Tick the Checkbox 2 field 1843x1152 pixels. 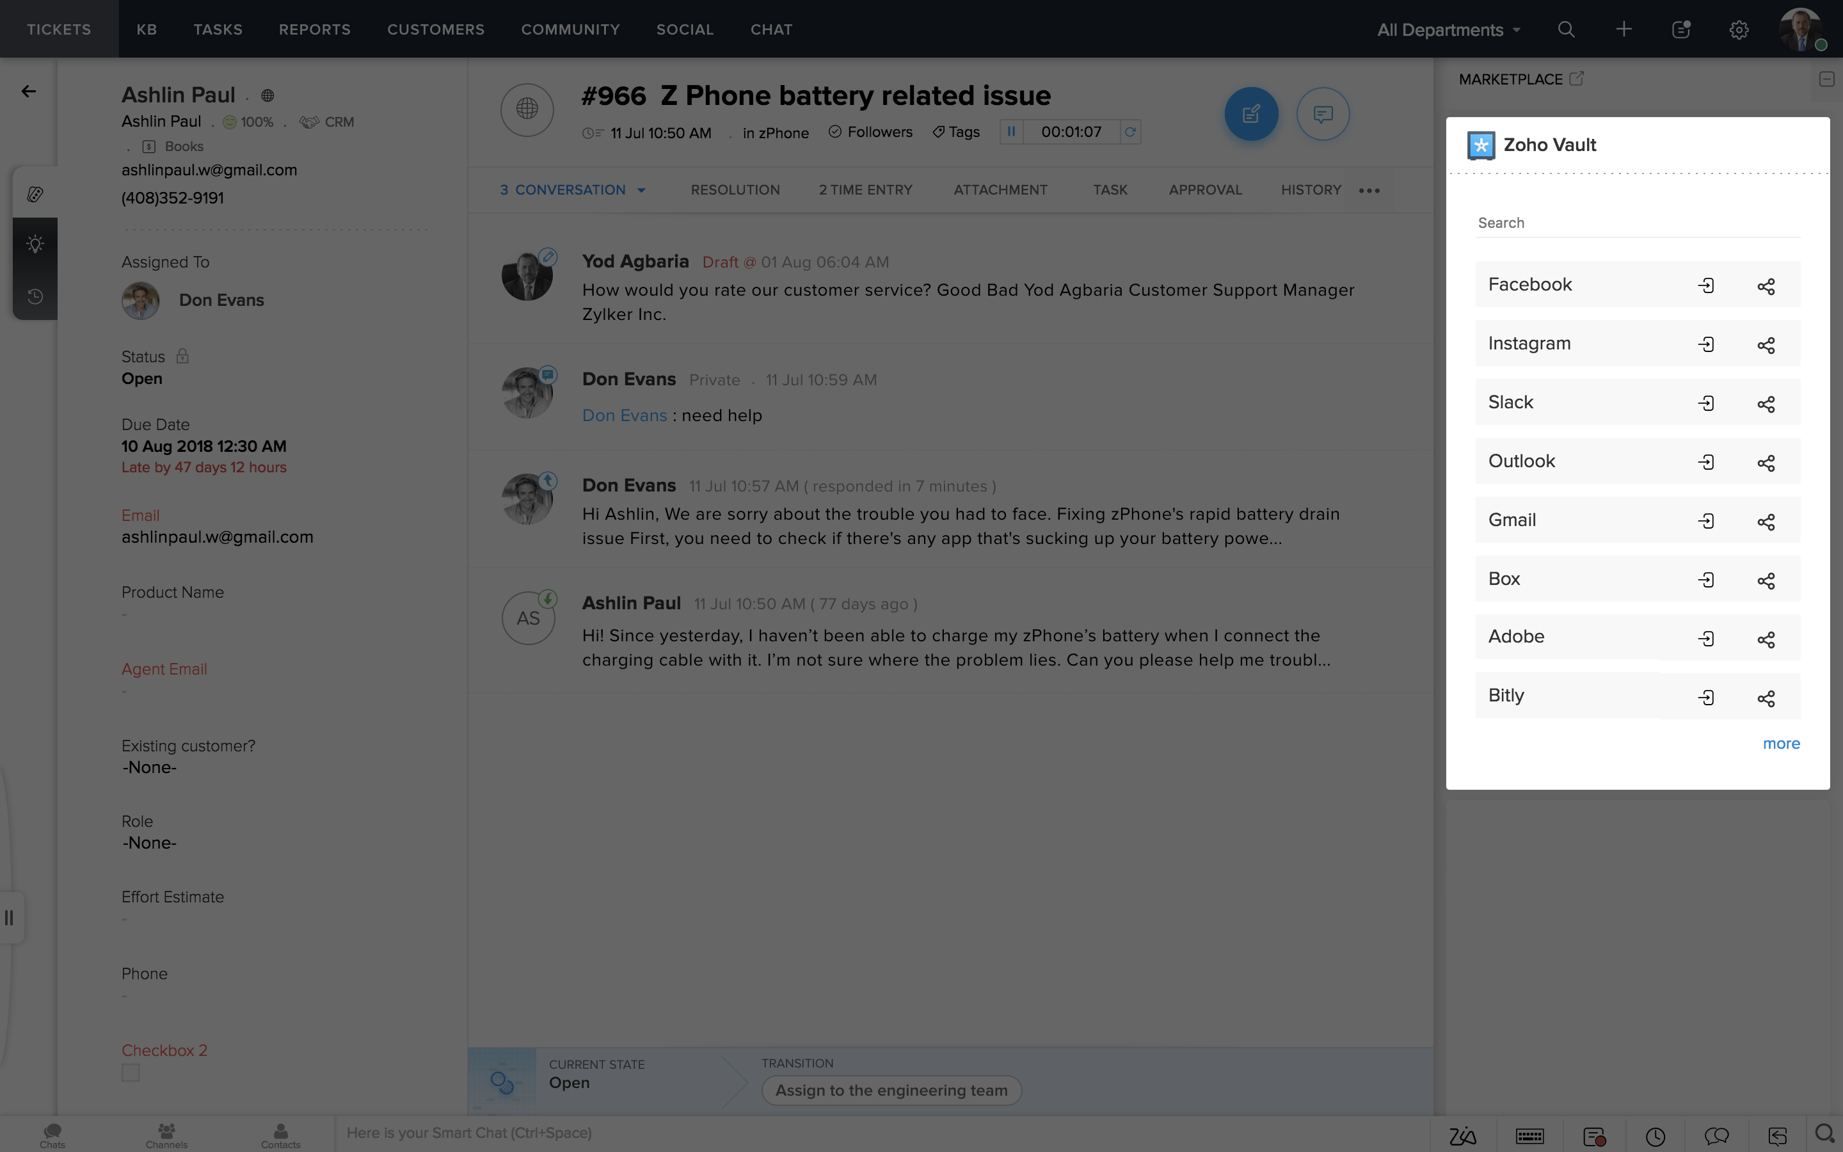(131, 1073)
